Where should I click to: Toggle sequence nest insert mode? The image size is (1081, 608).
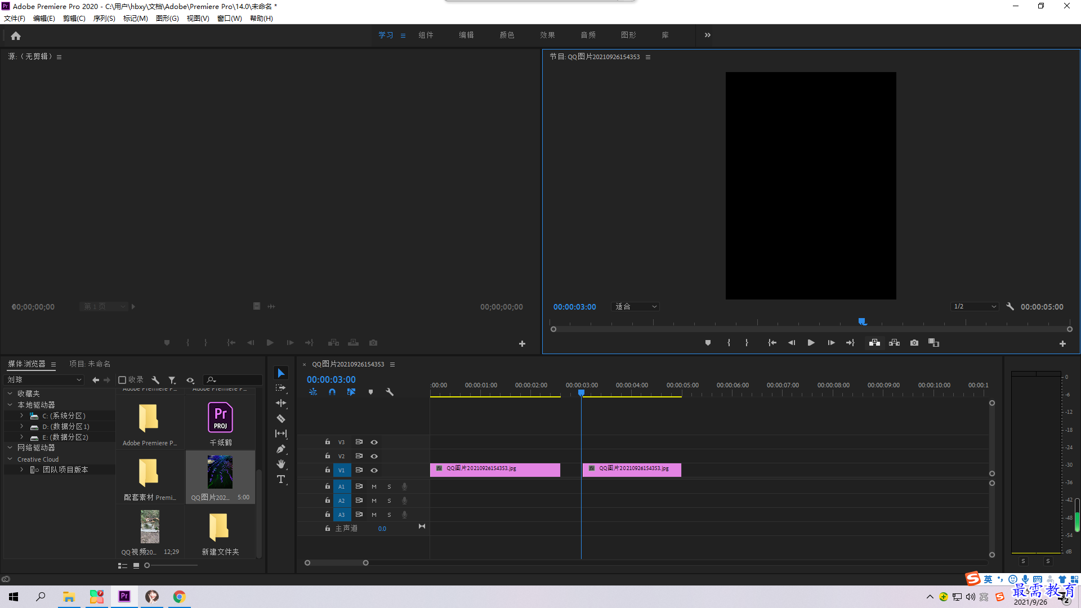coord(313,392)
